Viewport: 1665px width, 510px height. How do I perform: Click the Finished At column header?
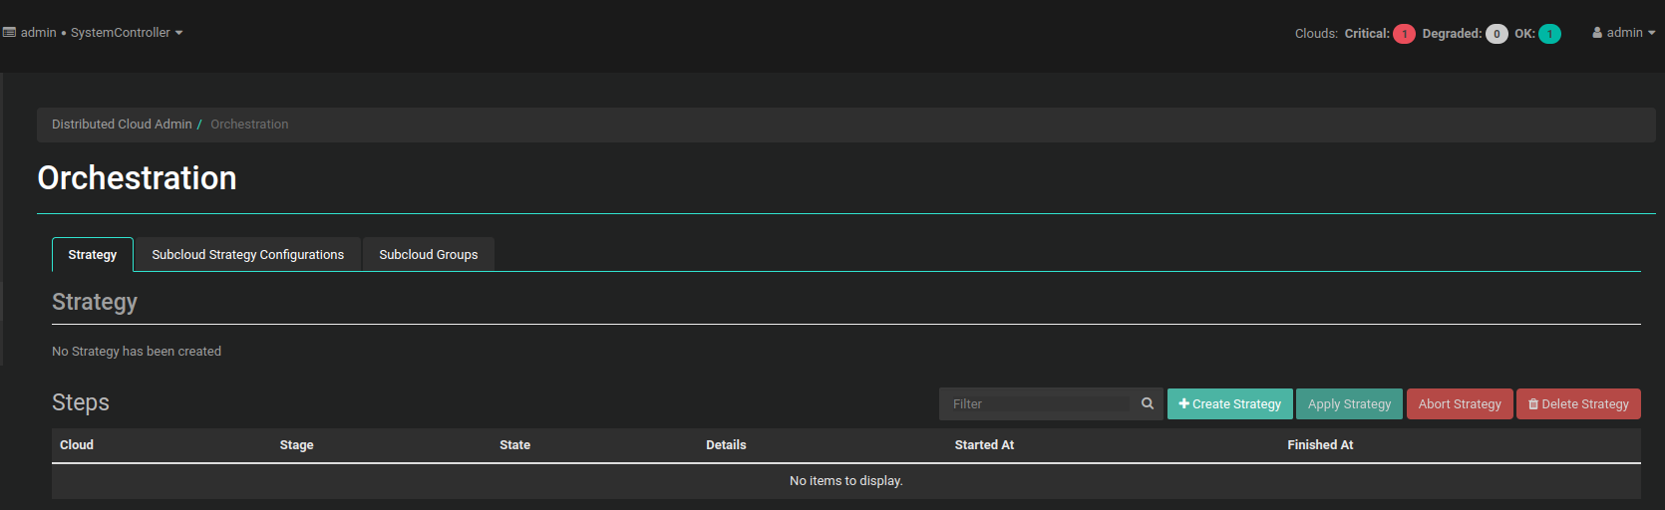tap(1320, 445)
